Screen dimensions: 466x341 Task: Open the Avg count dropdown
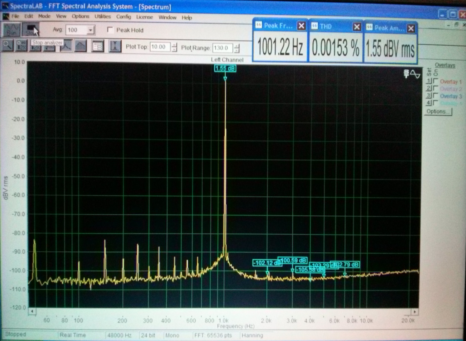(91, 30)
